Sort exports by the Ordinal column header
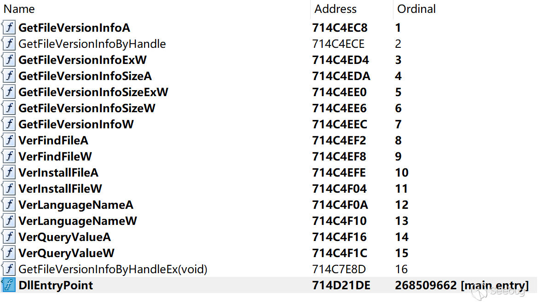Screen dimensions: 538x304 pyautogui.click(x=416, y=9)
